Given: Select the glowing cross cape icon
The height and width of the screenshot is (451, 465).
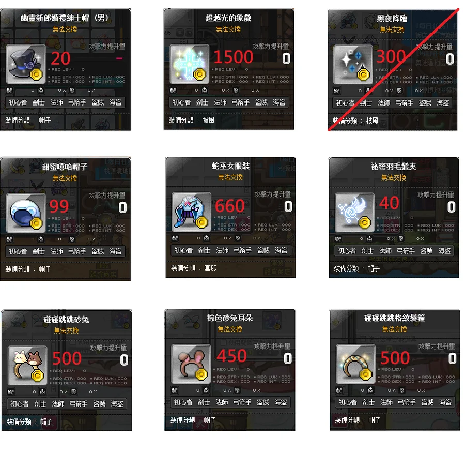Looking at the screenshot, I should click(190, 64).
